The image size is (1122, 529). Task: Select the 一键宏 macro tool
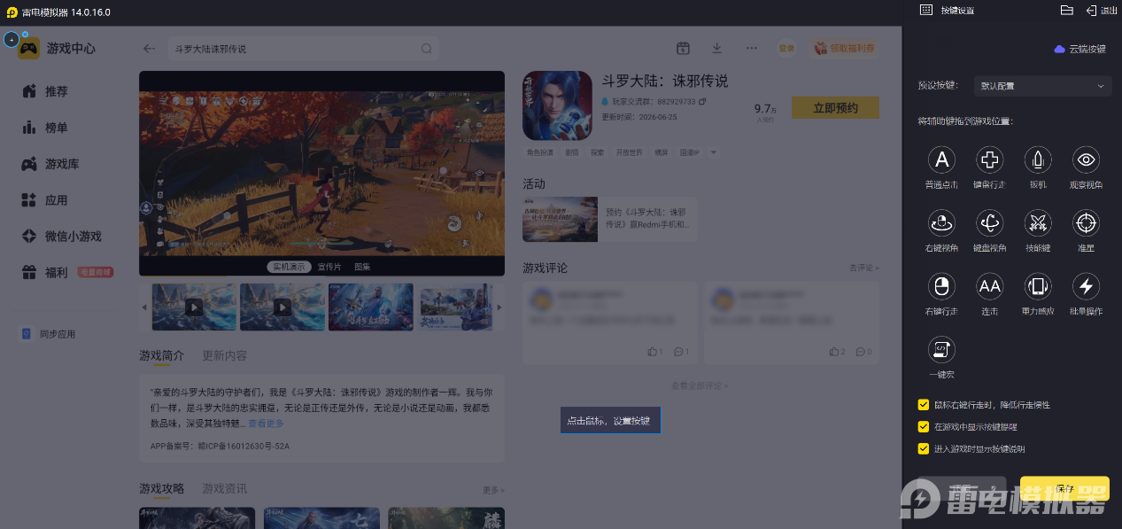[941, 350]
